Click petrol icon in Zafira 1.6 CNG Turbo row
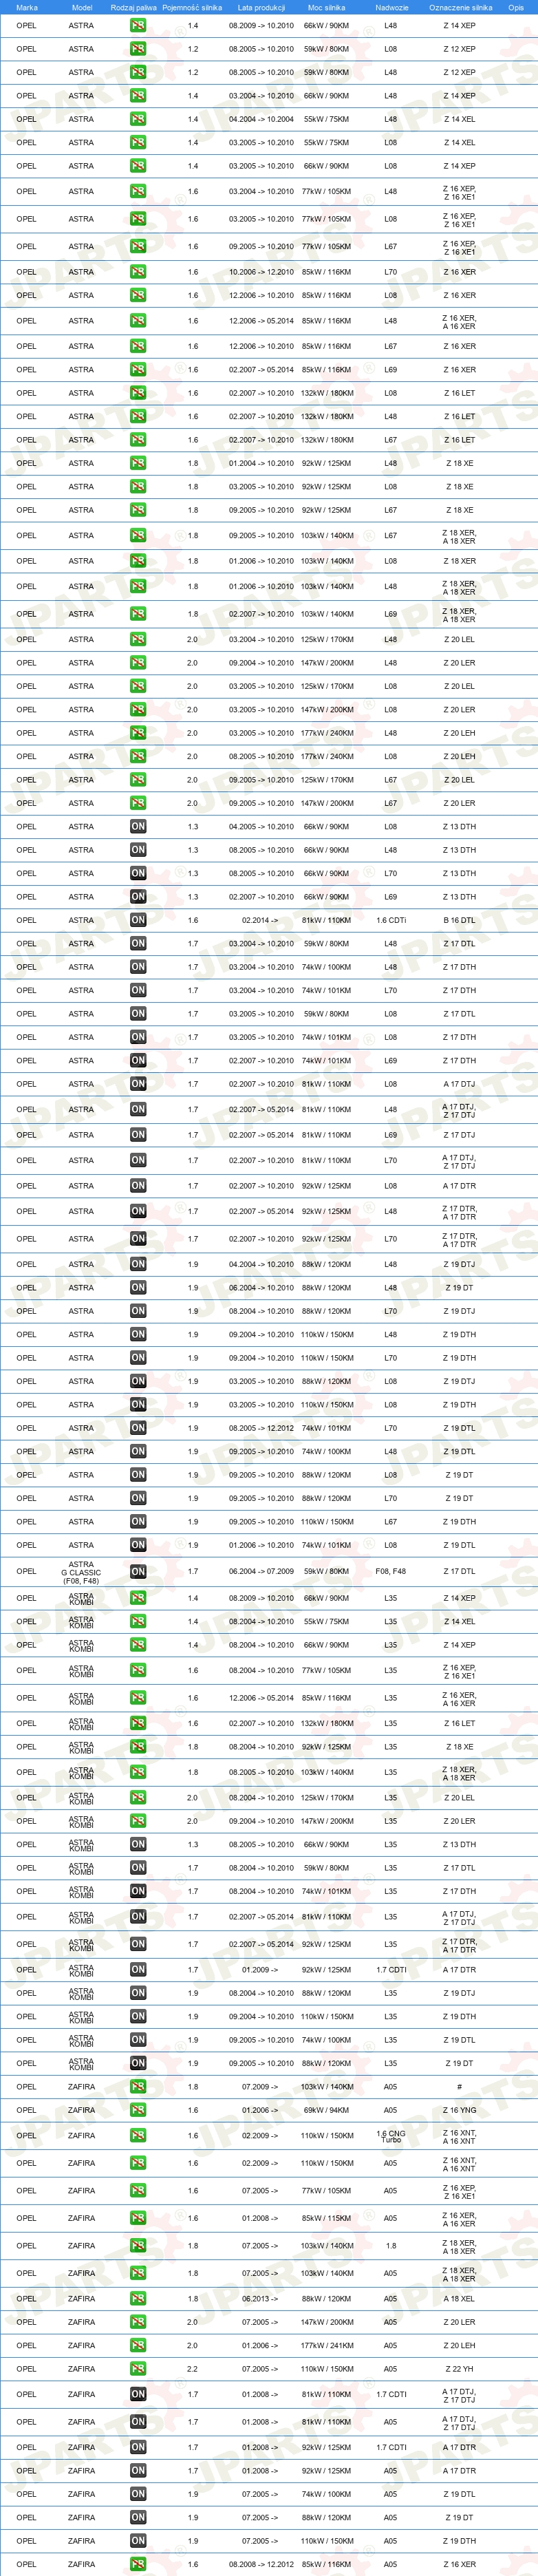Screen dimensions: 538x2576 138,2136
